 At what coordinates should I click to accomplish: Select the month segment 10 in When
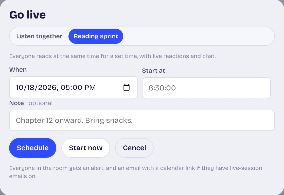tap(20, 88)
